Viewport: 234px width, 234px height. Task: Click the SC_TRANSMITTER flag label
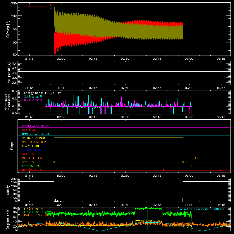(34, 142)
